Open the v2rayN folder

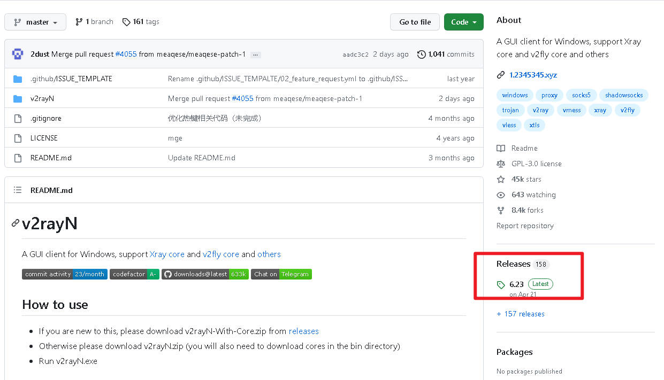tap(42, 99)
